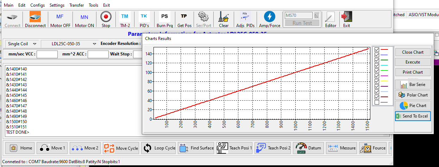Viewport: 439px width, 167px height.
Task: Uncheck the yellow series legend checkbox
Action: 377,81
